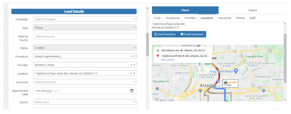Click the origin circle icon in directions card
Viewport: 291px width, 114px height.
(158, 50)
